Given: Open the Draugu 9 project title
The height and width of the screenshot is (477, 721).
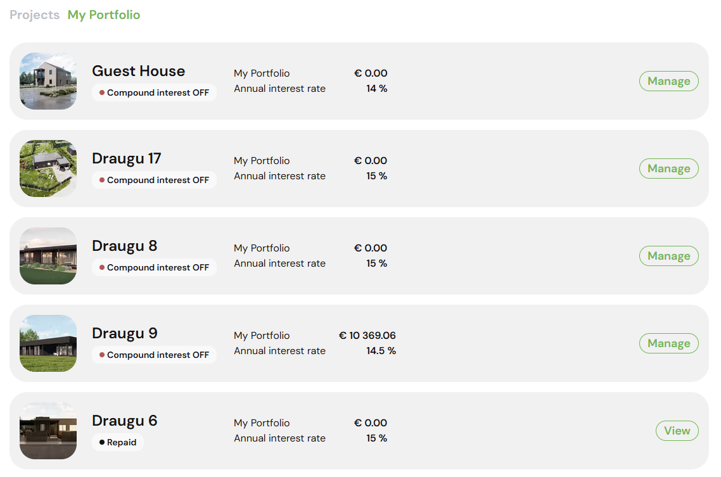Looking at the screenshot, I should click(x=125, y=333).
